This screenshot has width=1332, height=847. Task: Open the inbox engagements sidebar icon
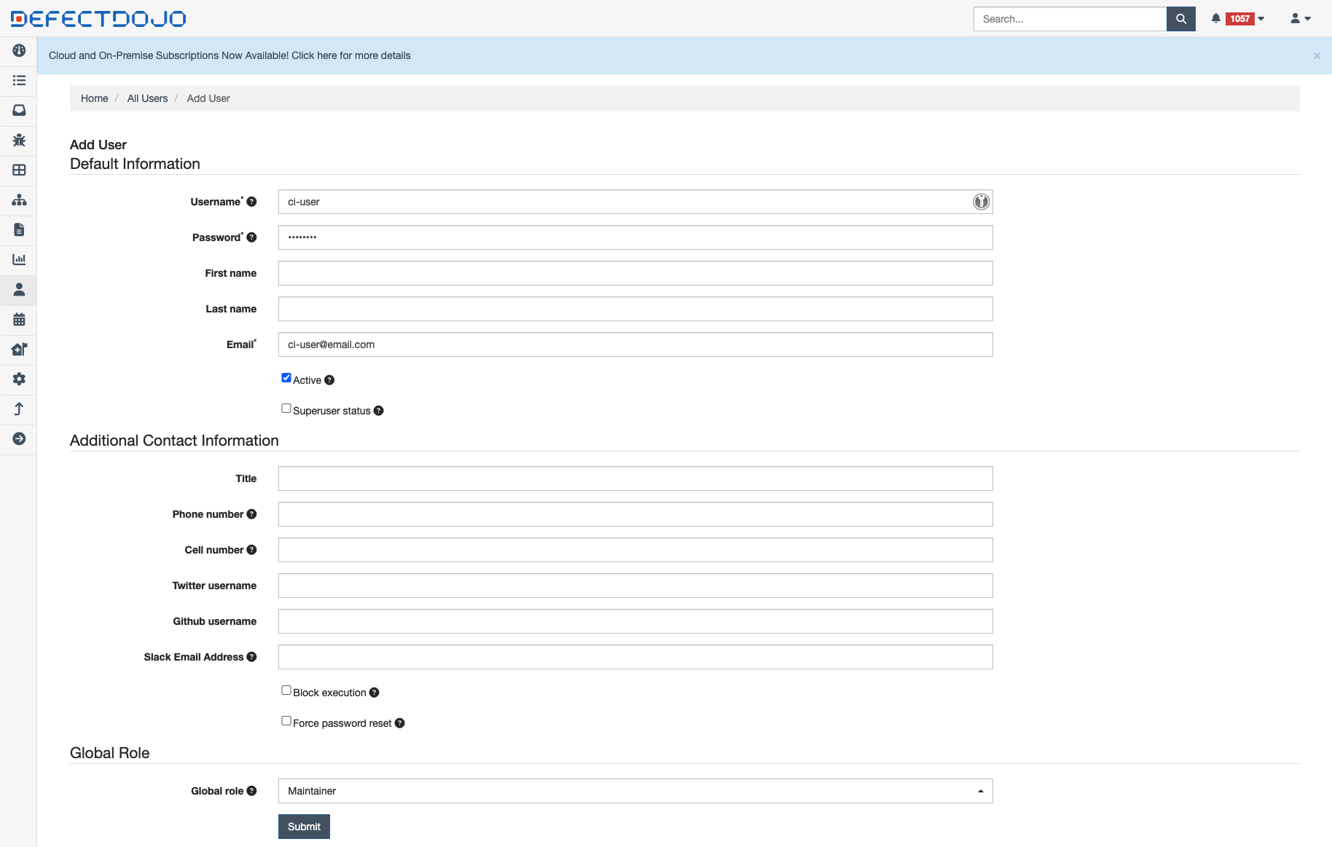tap(19, 110)
